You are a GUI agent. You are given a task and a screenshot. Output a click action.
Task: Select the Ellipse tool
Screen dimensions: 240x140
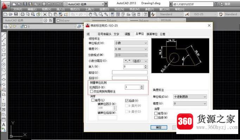pyautogui.click(x=4, y=79)
